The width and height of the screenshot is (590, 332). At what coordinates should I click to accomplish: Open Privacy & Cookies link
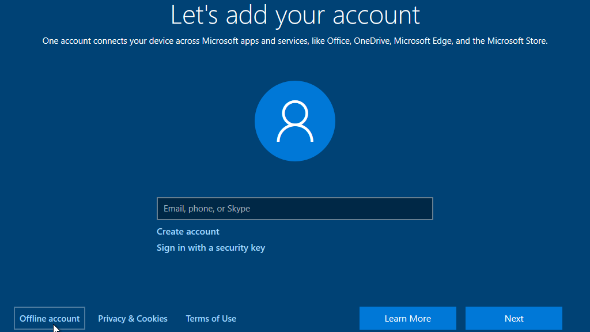[133, 318]
